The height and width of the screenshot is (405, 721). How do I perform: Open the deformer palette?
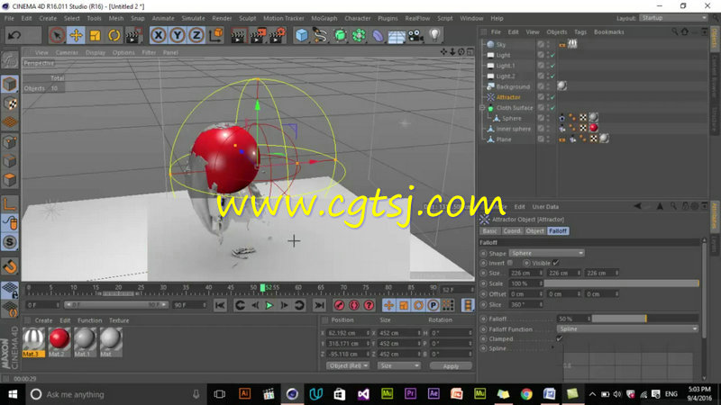click(x=378, y=35)
